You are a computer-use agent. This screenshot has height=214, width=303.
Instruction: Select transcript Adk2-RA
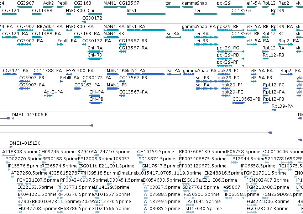(x=53, y=26)
